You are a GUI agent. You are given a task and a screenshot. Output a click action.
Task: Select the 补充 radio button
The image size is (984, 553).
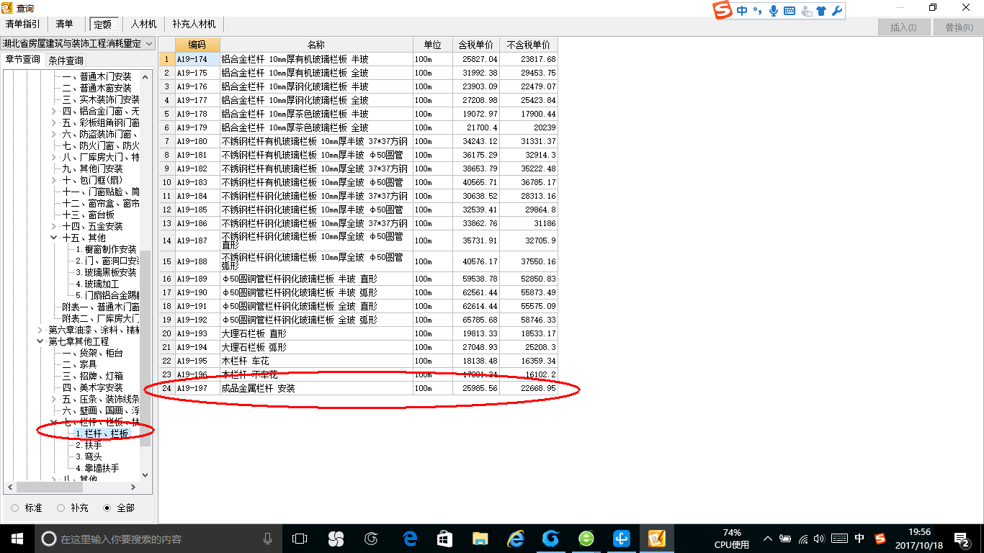(61, 508)
